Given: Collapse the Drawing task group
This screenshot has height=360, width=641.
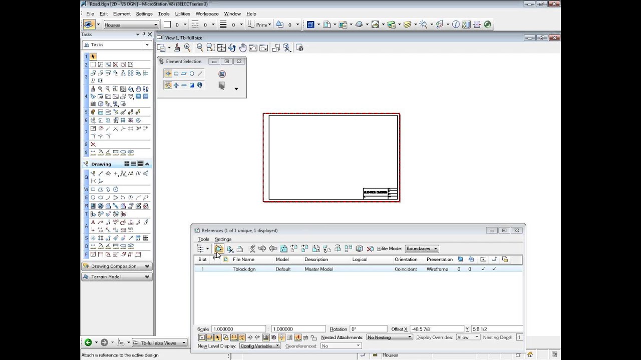Looking at the screenshot, I should (147, 164).
